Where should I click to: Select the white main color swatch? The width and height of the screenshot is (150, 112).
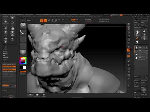click(25, 68)
